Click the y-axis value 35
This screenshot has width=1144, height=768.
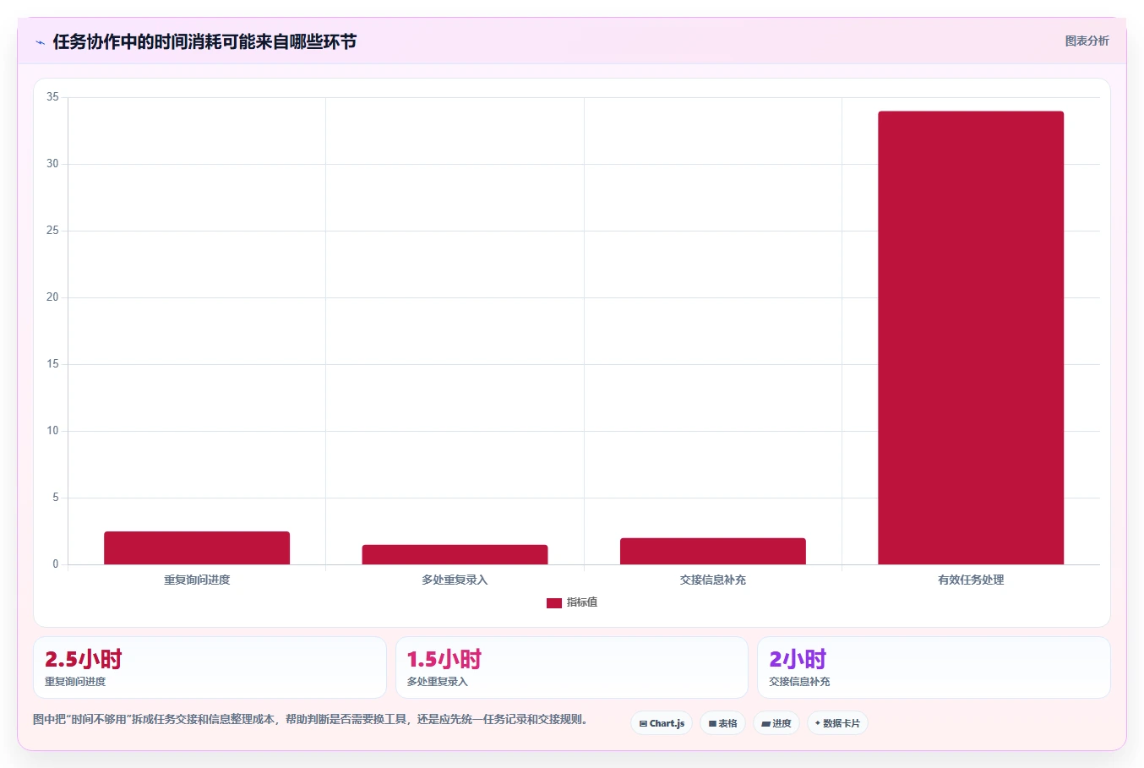[52, 97]
